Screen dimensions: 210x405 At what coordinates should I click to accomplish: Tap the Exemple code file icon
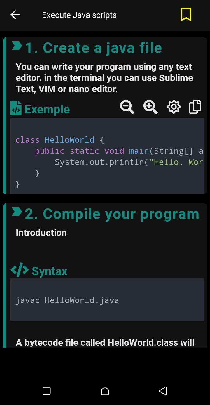pos(16,108)
